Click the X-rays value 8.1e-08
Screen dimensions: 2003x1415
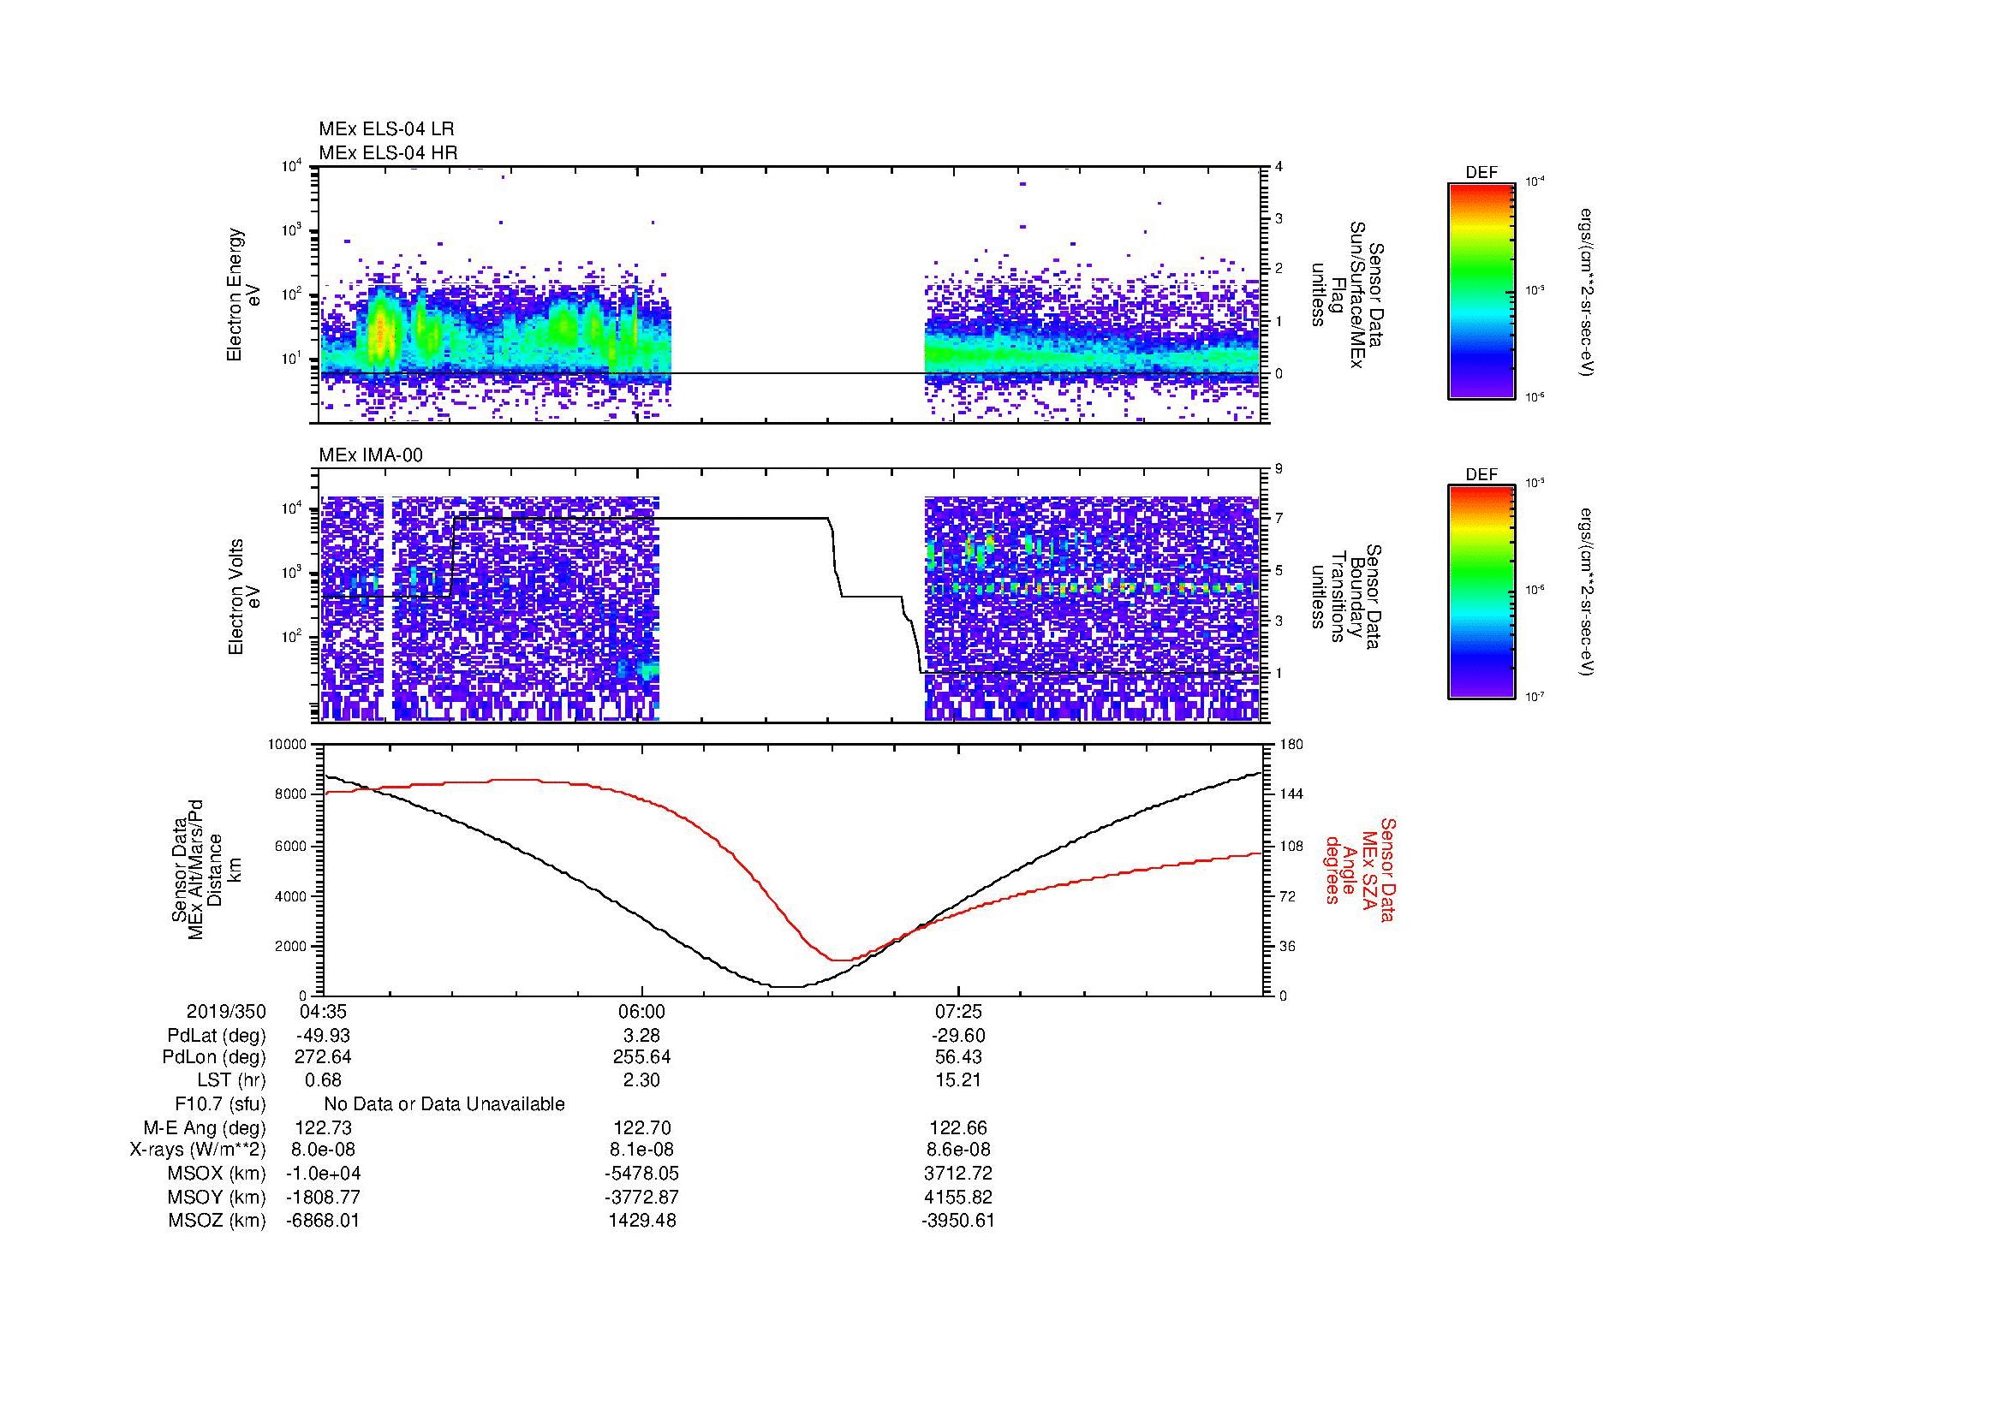[x=641, y=1150]
